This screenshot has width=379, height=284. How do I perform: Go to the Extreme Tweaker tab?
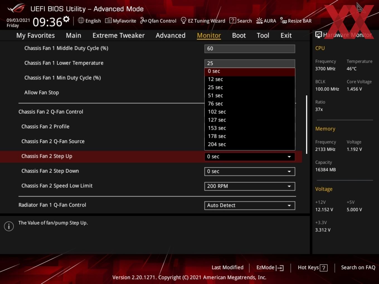[x=118, y=35]
